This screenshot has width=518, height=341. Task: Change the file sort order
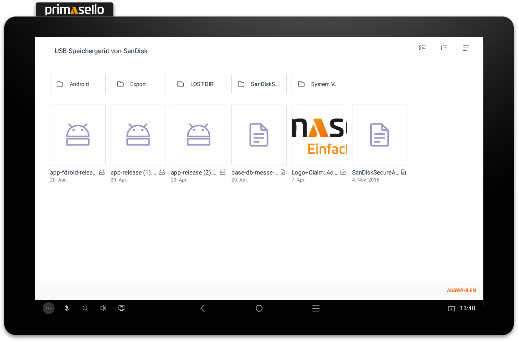[x=444, y=48]
